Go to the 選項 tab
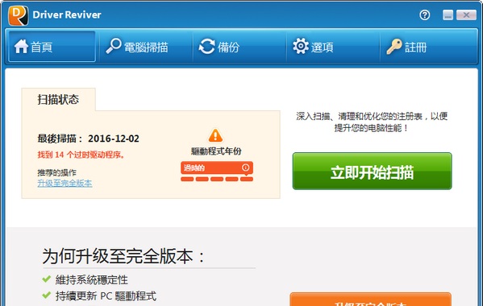The height and width of the screenshot is (306, 483). (333, 47)
